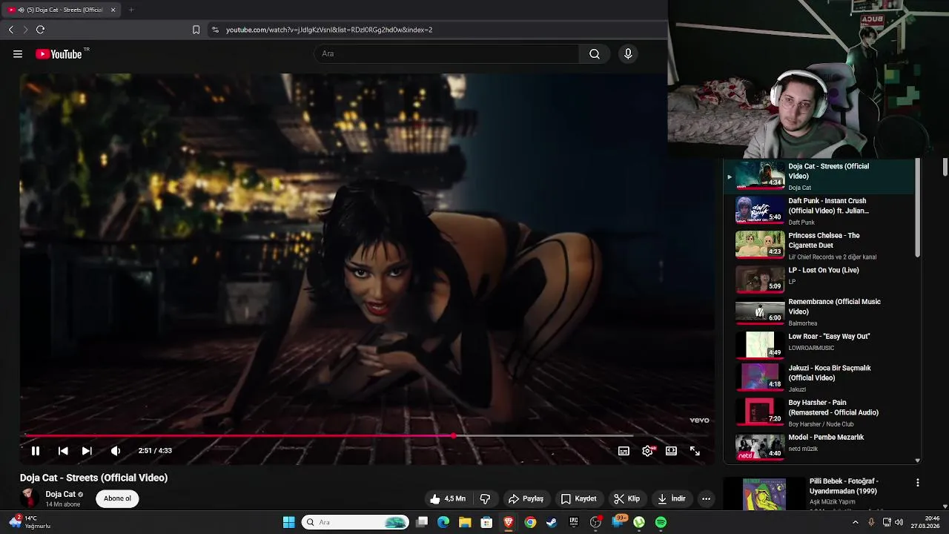Open Task View on the taskbar

[x=422, y=522]
